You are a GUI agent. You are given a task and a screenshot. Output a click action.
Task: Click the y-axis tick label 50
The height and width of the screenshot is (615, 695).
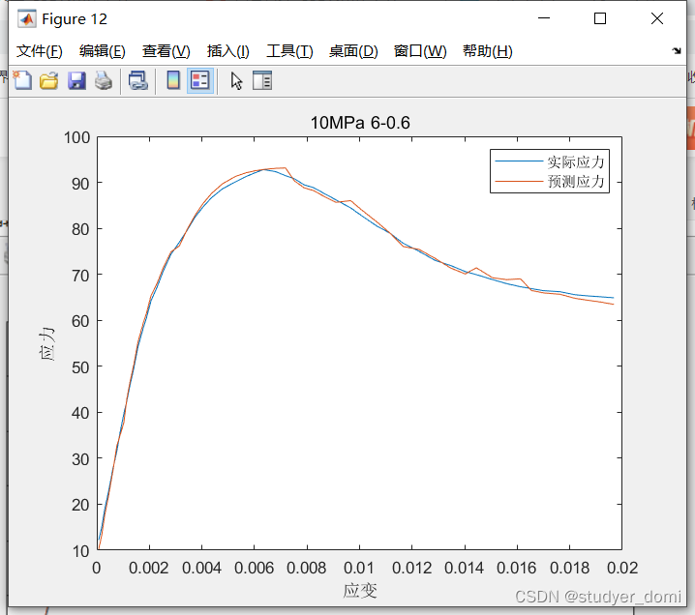(x=80, y=367)
